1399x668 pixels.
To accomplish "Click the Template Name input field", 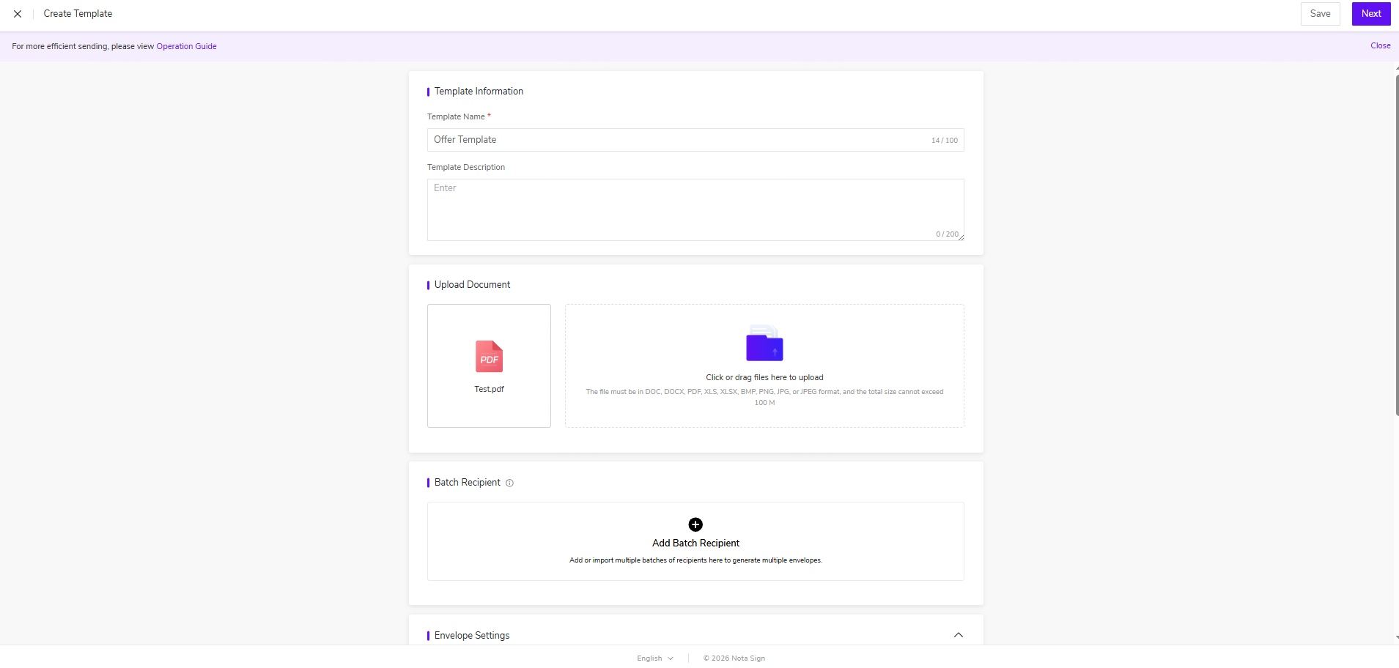I will (695, 140).
